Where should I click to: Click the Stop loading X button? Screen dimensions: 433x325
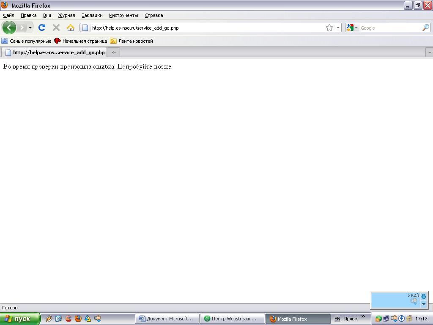[x=56, y=28]
